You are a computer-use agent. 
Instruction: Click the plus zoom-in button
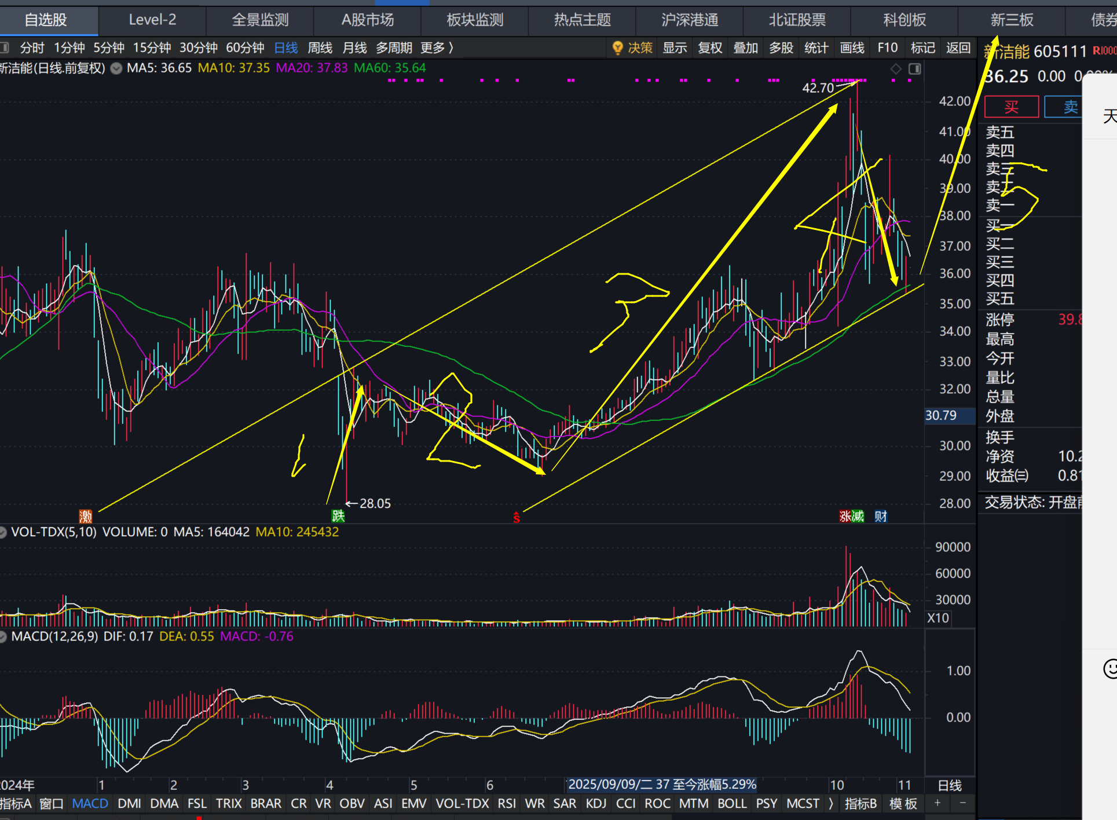(x=937, y=803)
